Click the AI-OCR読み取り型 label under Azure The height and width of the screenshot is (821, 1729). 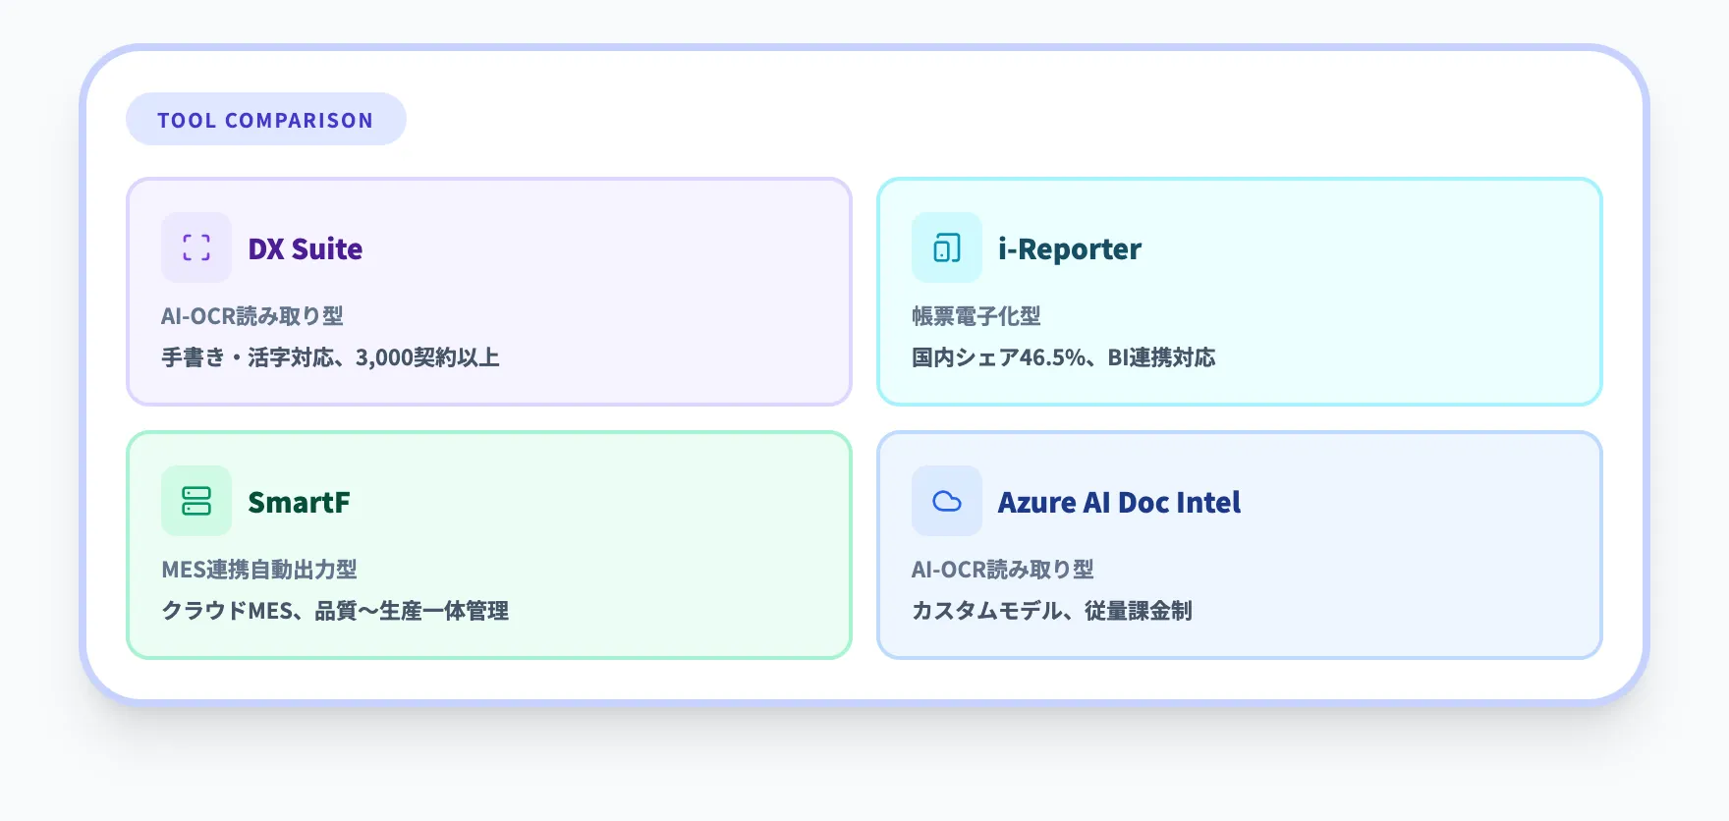1002,570
